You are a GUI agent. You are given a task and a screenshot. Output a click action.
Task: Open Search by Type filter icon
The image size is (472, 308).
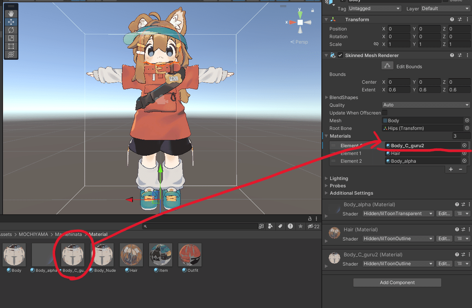pyautogui.click(x=271, y=226)
